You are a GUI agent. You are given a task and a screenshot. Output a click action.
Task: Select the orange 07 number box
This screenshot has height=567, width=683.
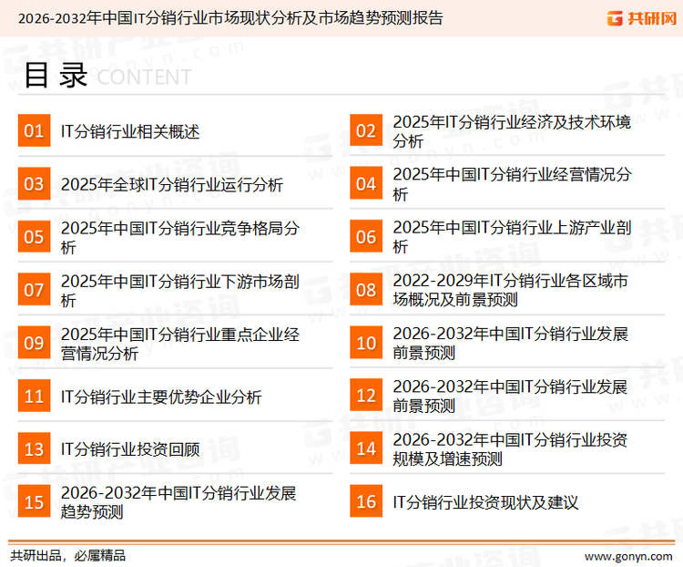(34, 290)
